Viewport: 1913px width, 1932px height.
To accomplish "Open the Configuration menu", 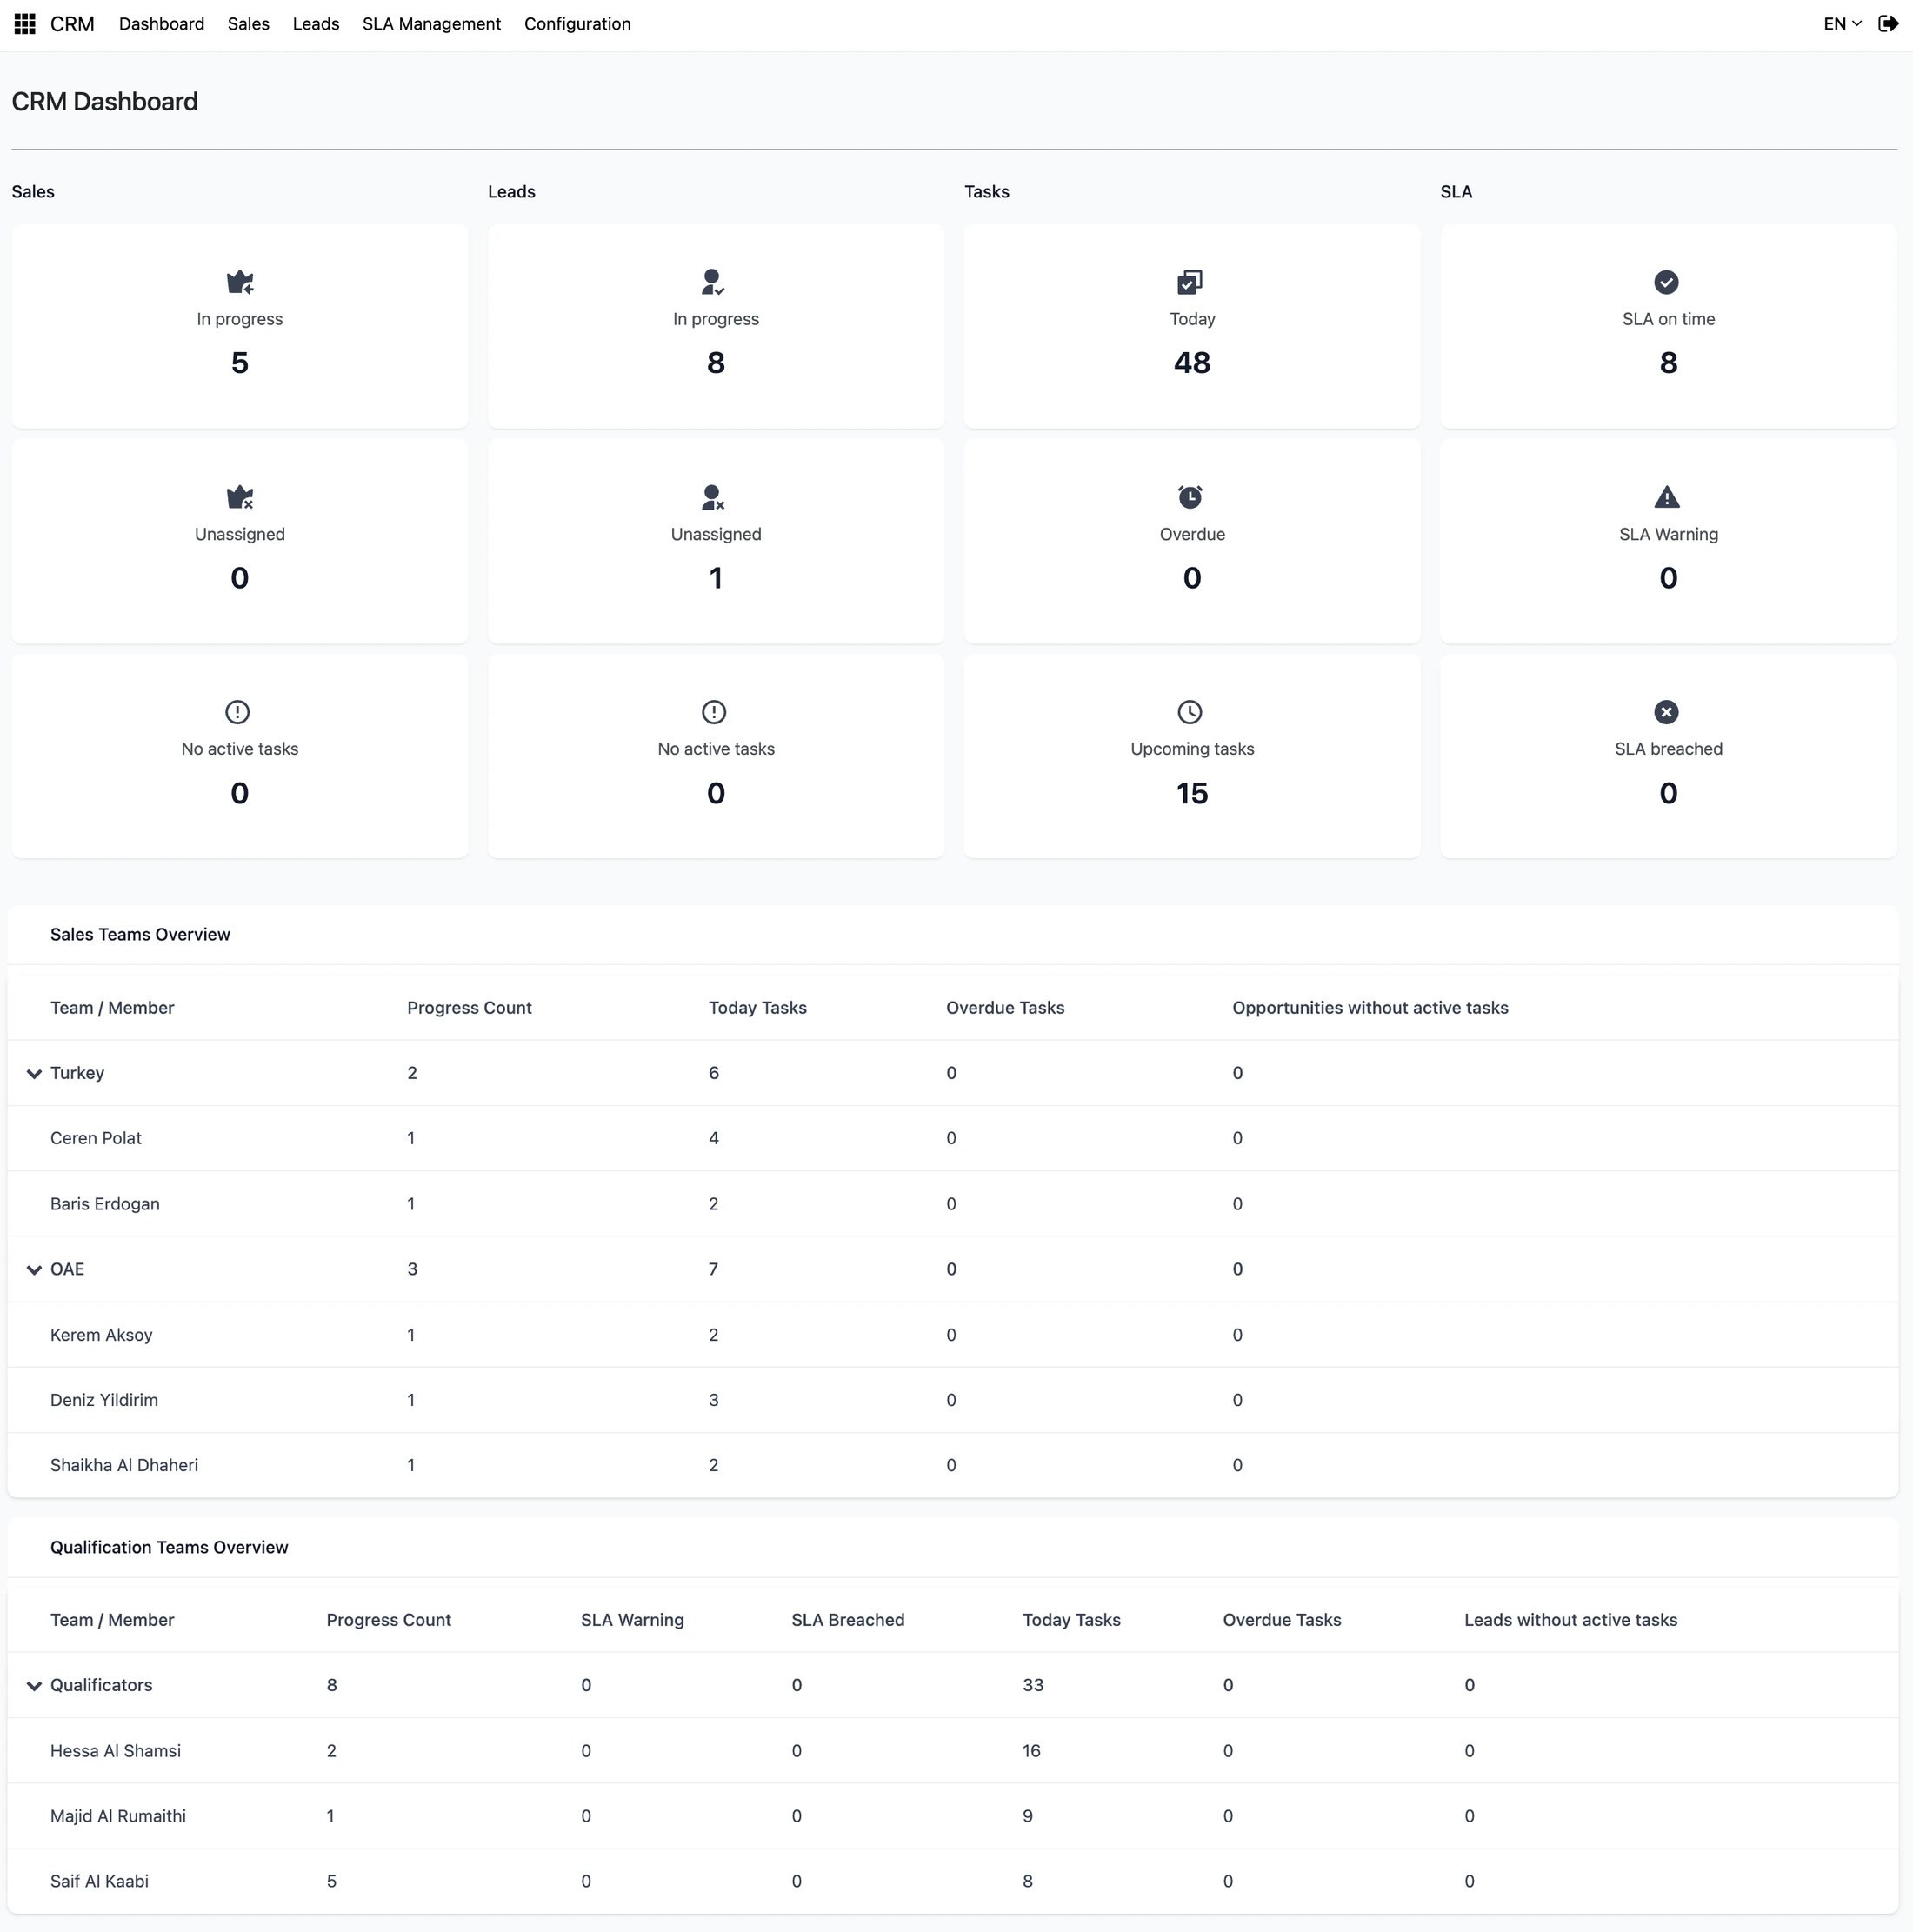I will point(578,24).
